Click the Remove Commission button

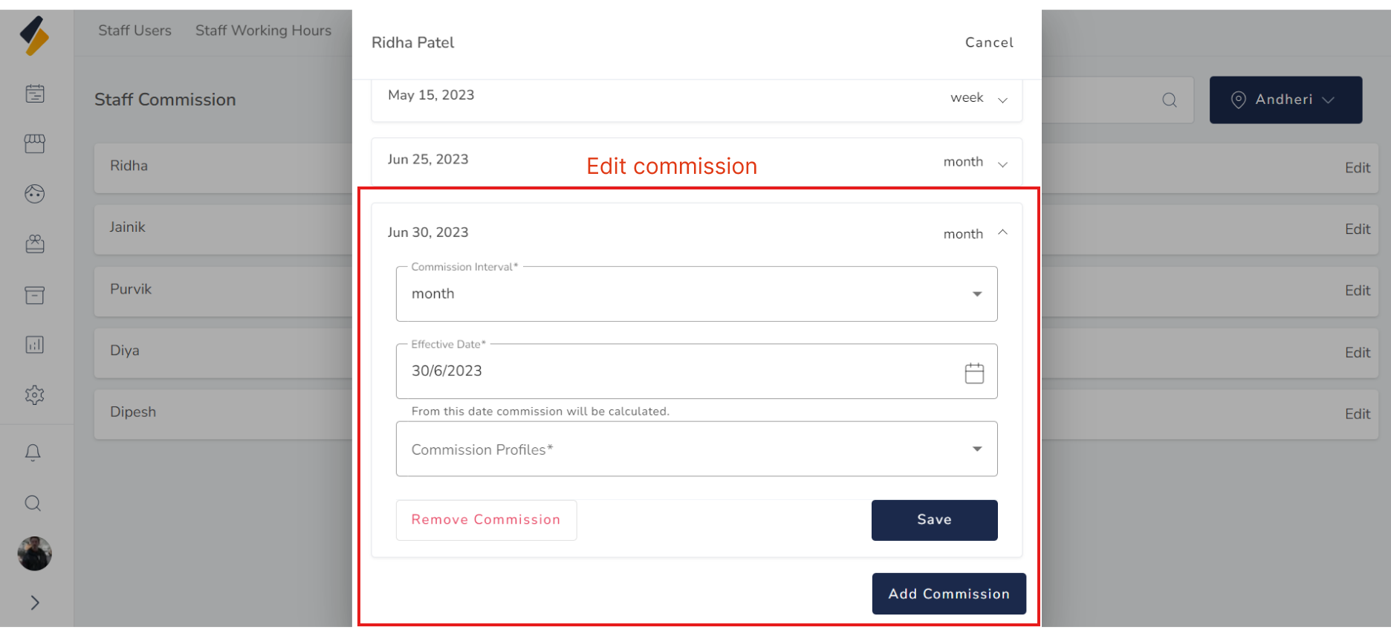pos(486,520)
